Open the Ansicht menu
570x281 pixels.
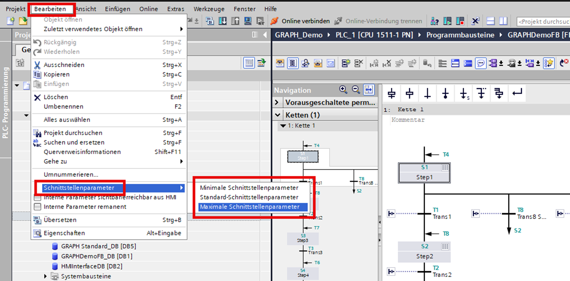point(86,9)
